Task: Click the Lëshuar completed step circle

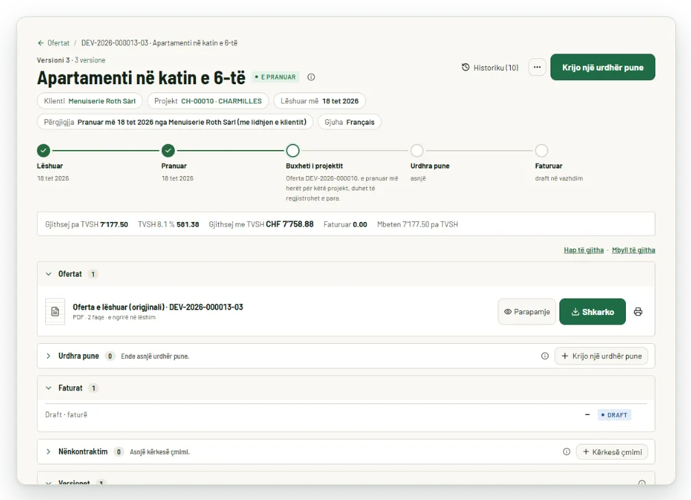Action: (44, 151)
